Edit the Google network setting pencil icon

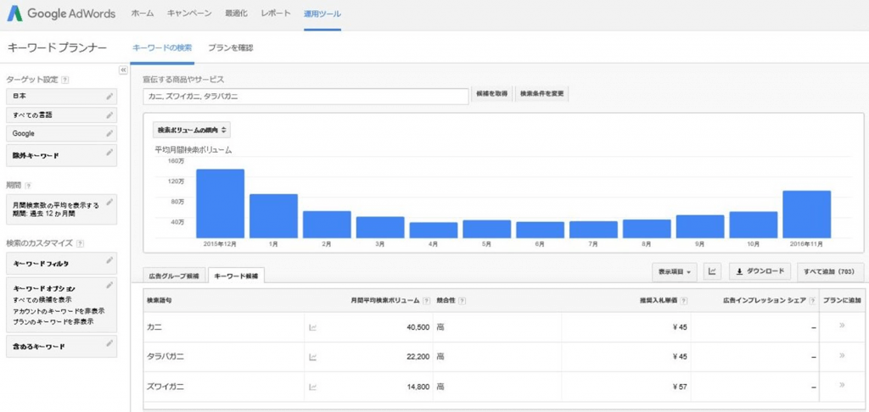click(x=109, y=133)
